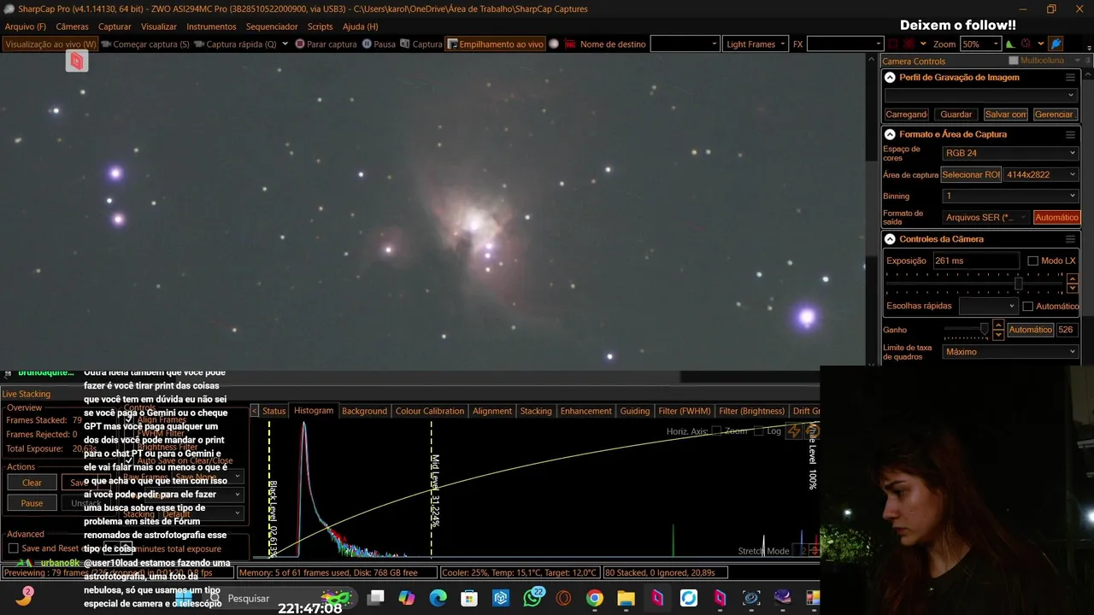Open Formato e Área de Captura hamburger menu
The height and width of the screenshot is (615, 1094).
[x=1070, y=135]
